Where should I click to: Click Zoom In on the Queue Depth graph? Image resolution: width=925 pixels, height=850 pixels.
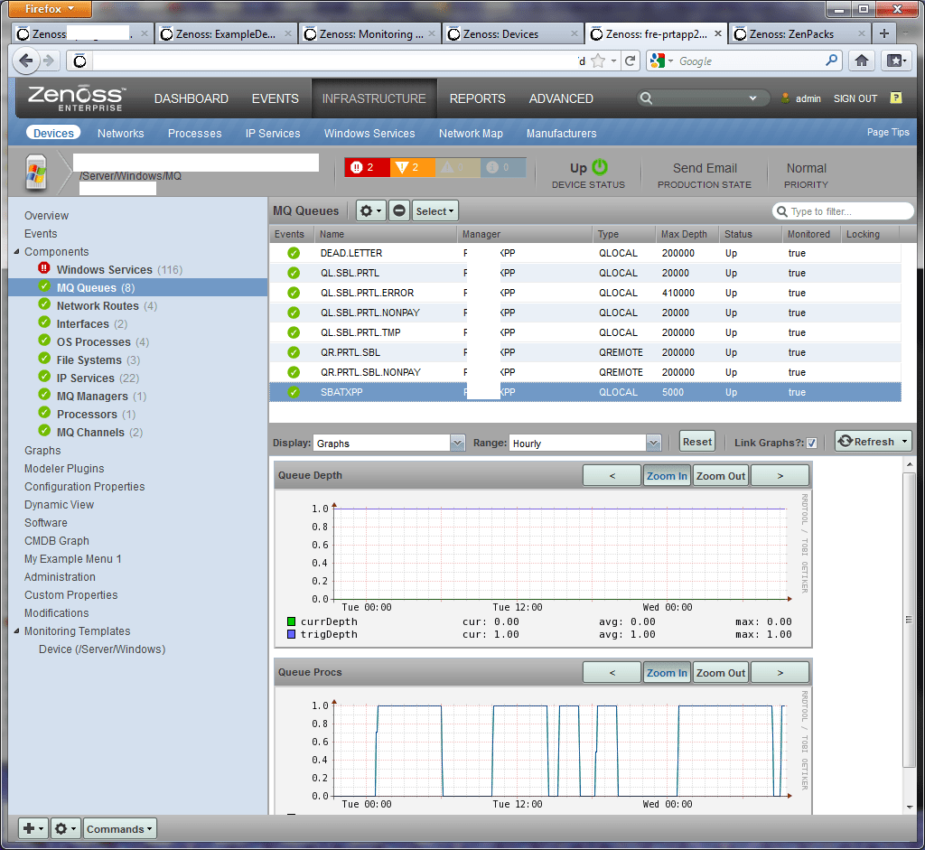click(x=667, y=474)
